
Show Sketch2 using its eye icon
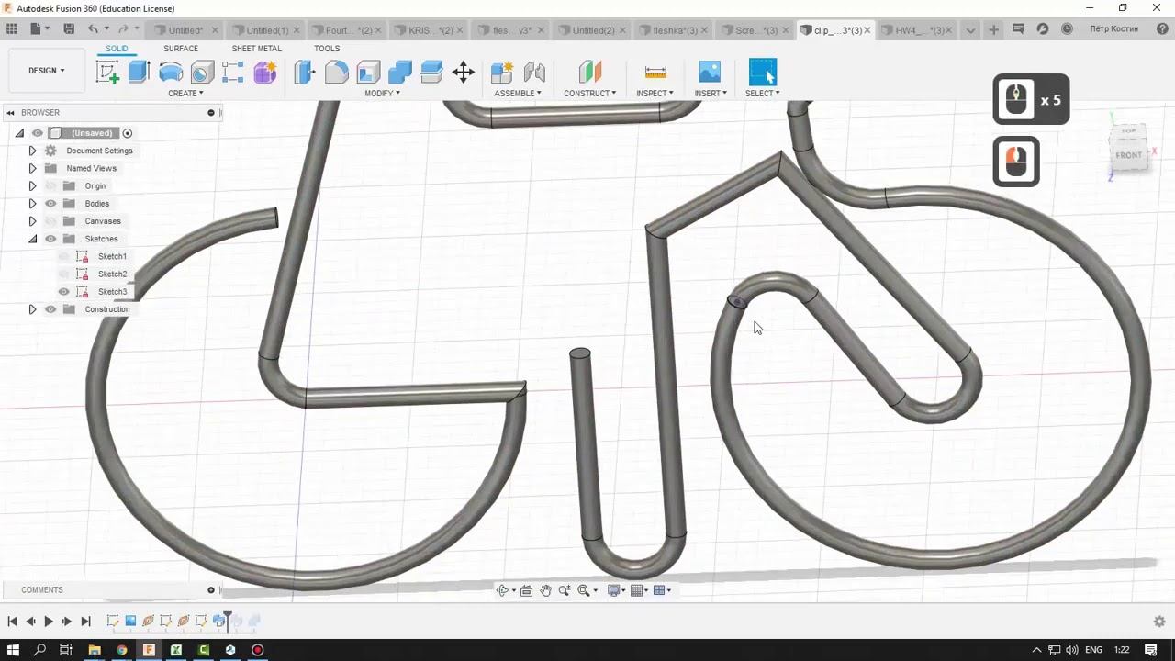64,274
